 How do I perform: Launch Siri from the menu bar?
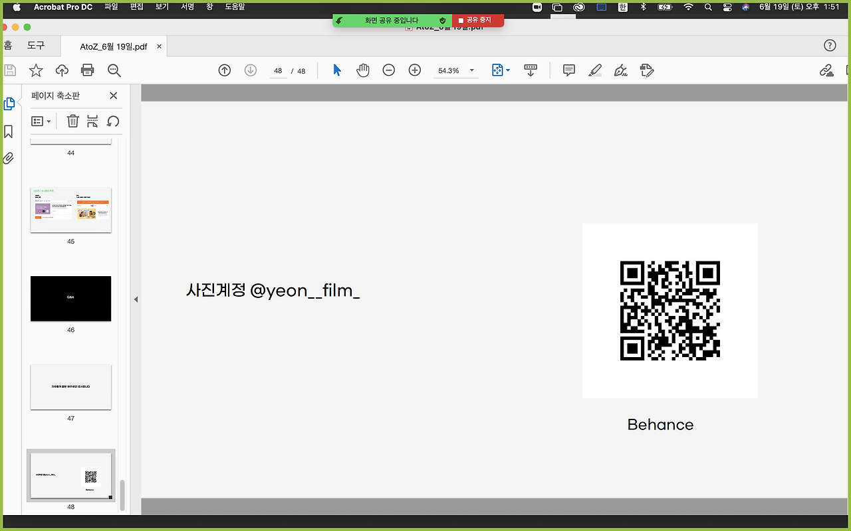coord(745,7)
